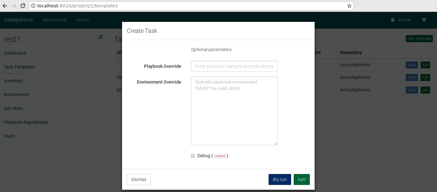Screen dimensions: 437x192
Task: Open the settings gear icon in the navbar
Action: point(424,20)
